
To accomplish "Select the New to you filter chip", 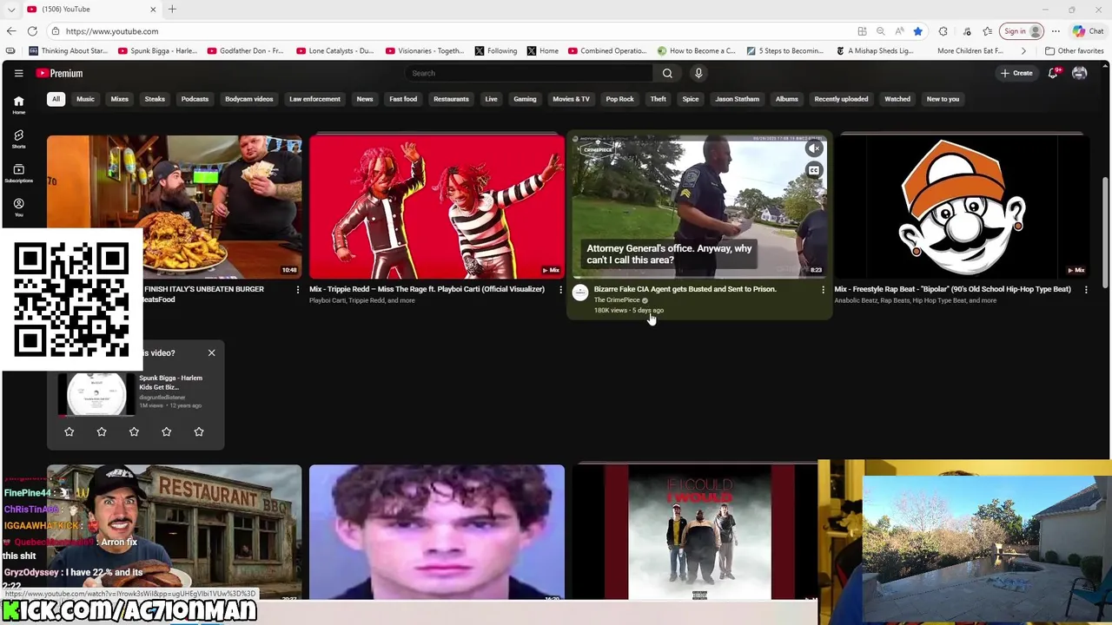I will [x=943, y=99].
